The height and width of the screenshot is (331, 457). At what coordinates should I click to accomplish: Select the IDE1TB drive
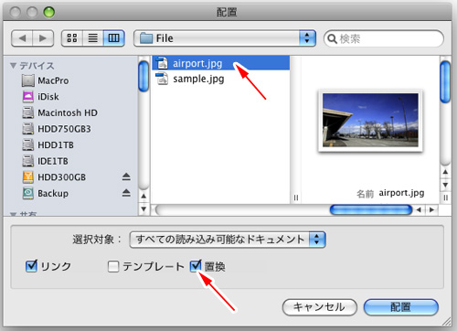(x=53, y=161)
